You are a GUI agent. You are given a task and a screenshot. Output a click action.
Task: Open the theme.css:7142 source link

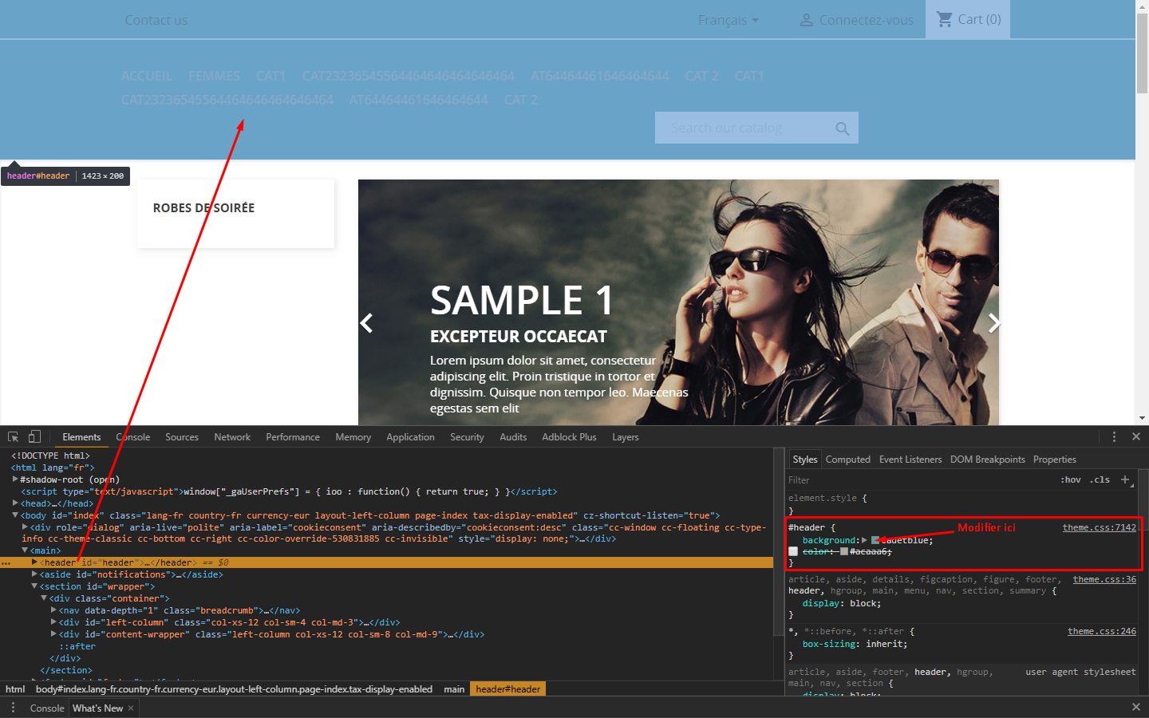point(1099,527)
